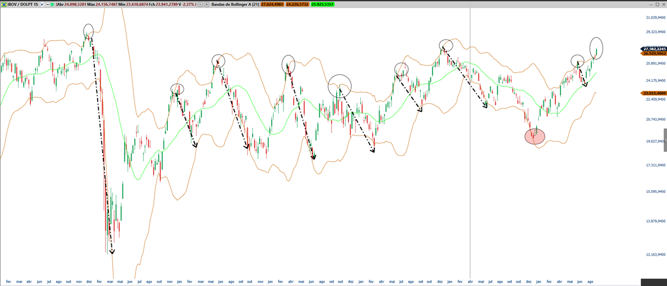Image resolution: width=667 pixels, height=286 pixels.
Task: Click the plus icon before Bandas de Bollinger
Action: 207,5
